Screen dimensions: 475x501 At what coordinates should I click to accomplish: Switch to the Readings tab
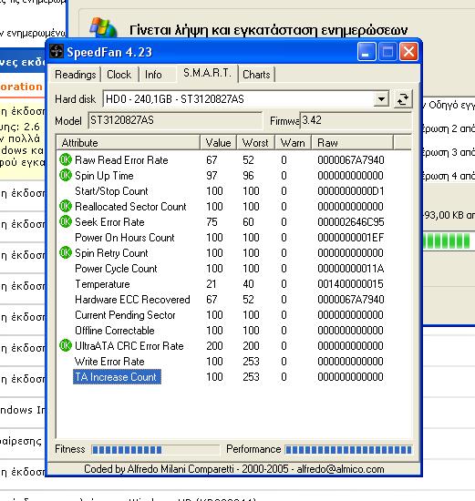(x=76, y=75)
